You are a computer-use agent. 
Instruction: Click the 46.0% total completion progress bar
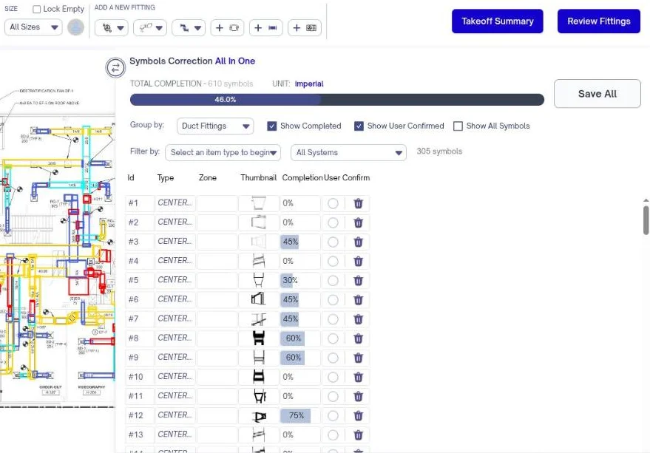pyautogui.click(x=336, y=100)
